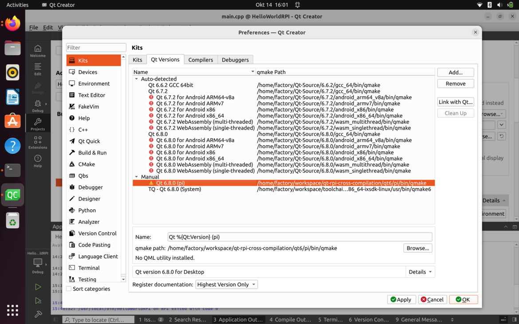
Task: Toggle the Sort categories checkbox
Action: tap(69, 289)
